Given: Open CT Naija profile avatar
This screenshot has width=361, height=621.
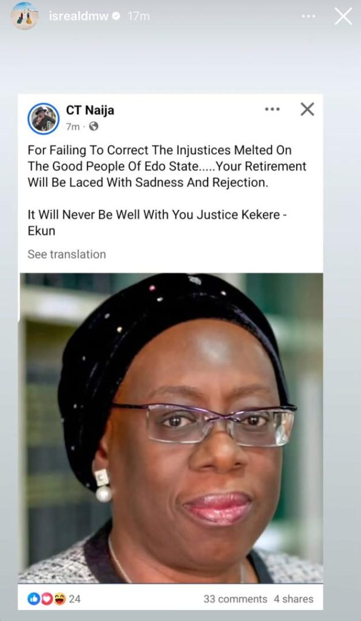Looking at the screenshot, I should tap(44, 118).
